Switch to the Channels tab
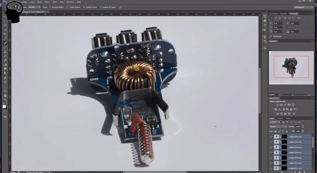This screenshot has width=317, height=173. click(280, 118)
